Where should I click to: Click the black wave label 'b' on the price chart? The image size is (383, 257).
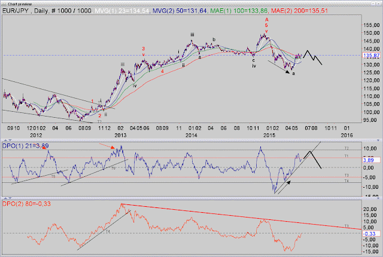tap(214, 39)
